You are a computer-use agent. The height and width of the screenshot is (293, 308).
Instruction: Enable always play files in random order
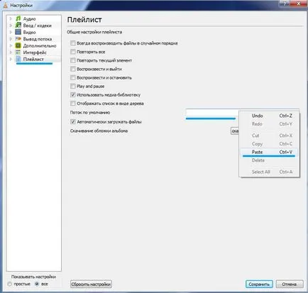[x=73, y=43]
